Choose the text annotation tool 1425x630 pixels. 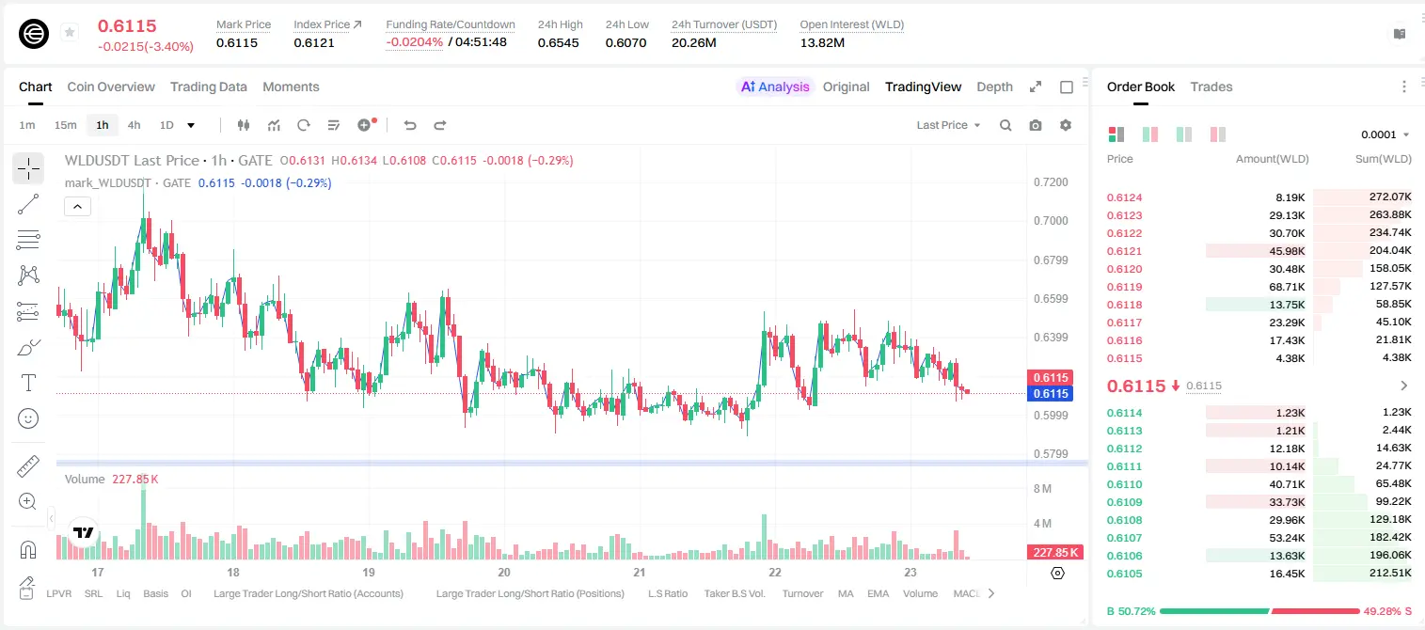28,383
